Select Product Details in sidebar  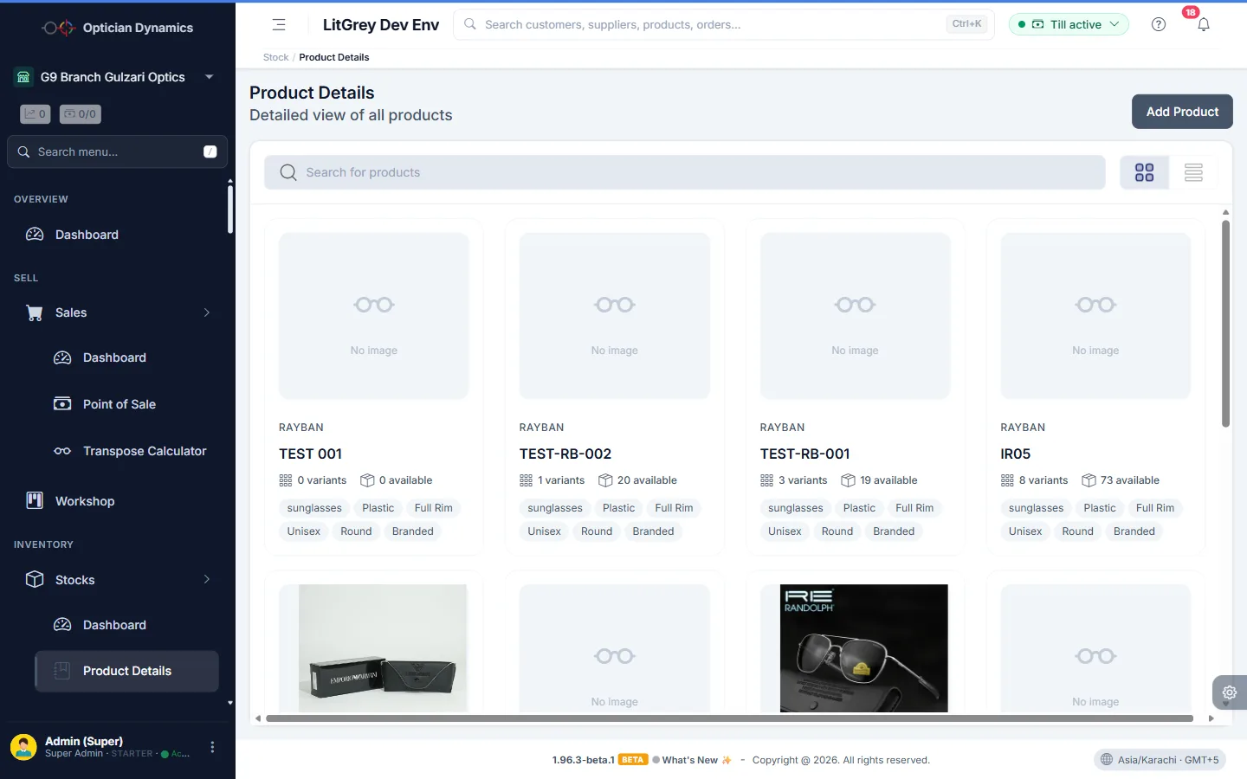(x=126, y=671)
